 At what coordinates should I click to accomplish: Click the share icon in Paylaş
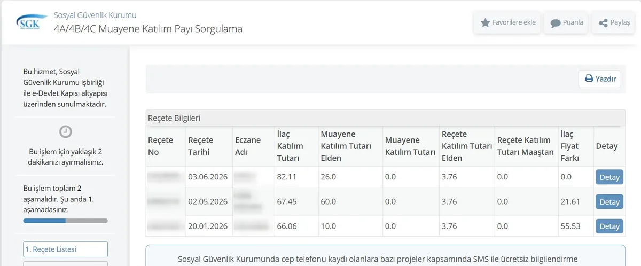pyautogui.click(x=603, y=23)
